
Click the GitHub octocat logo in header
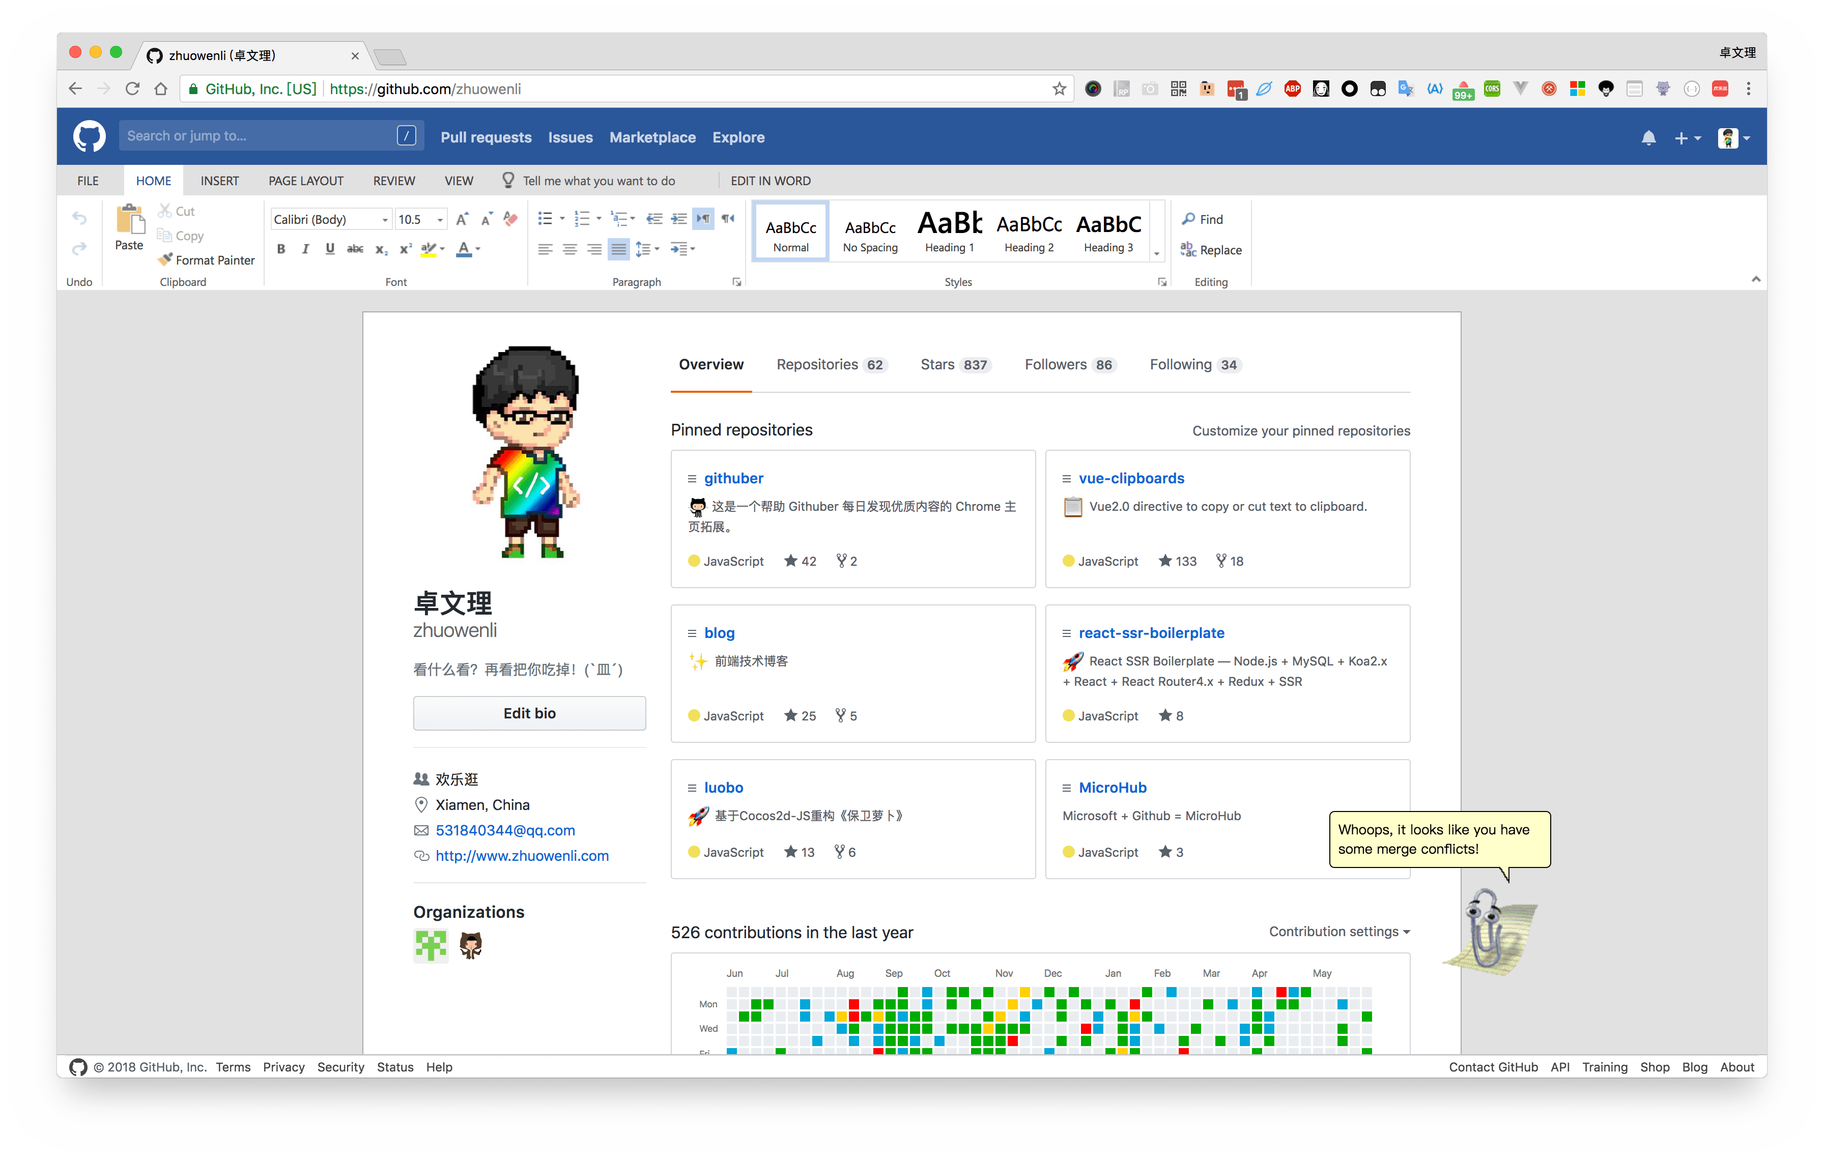point(90,137)
